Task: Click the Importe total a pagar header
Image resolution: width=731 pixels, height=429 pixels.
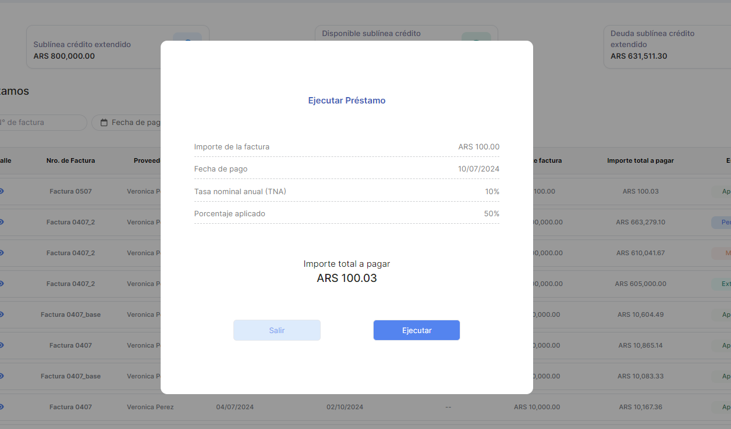Action: 640,160
